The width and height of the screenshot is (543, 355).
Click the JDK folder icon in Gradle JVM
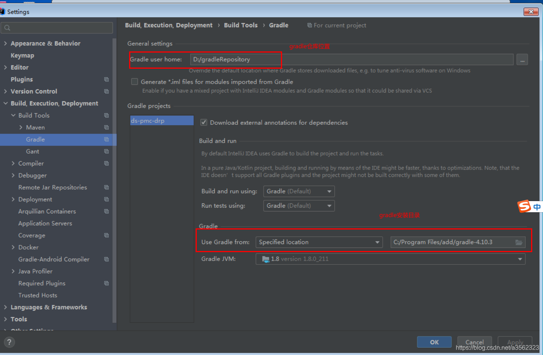tap(266, 259)
